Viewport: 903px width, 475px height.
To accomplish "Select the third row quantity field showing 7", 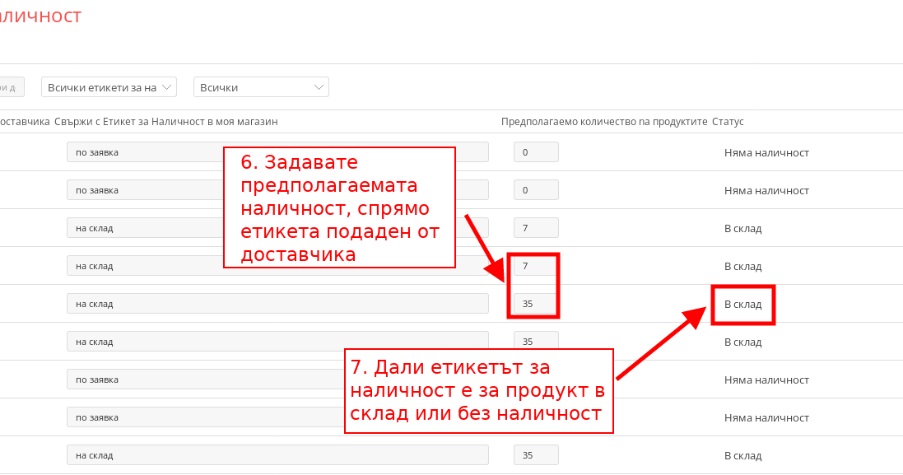I will 535,228.
